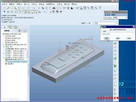This screenshot has height=102, width=136.
Task: Click the blue globe web icon
Action: click(x=4, y=12)
